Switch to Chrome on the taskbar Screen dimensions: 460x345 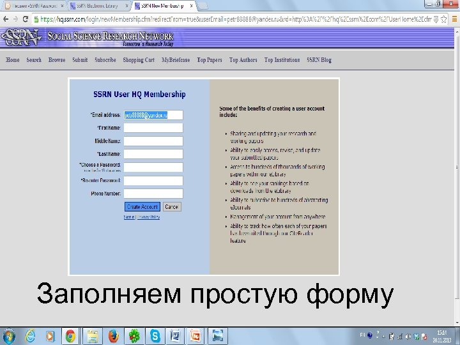70,336
